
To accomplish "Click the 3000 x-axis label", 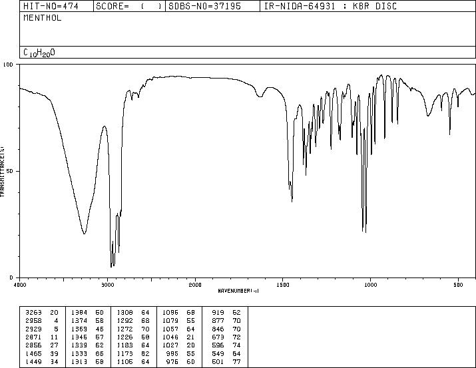I will coord(107,285).
